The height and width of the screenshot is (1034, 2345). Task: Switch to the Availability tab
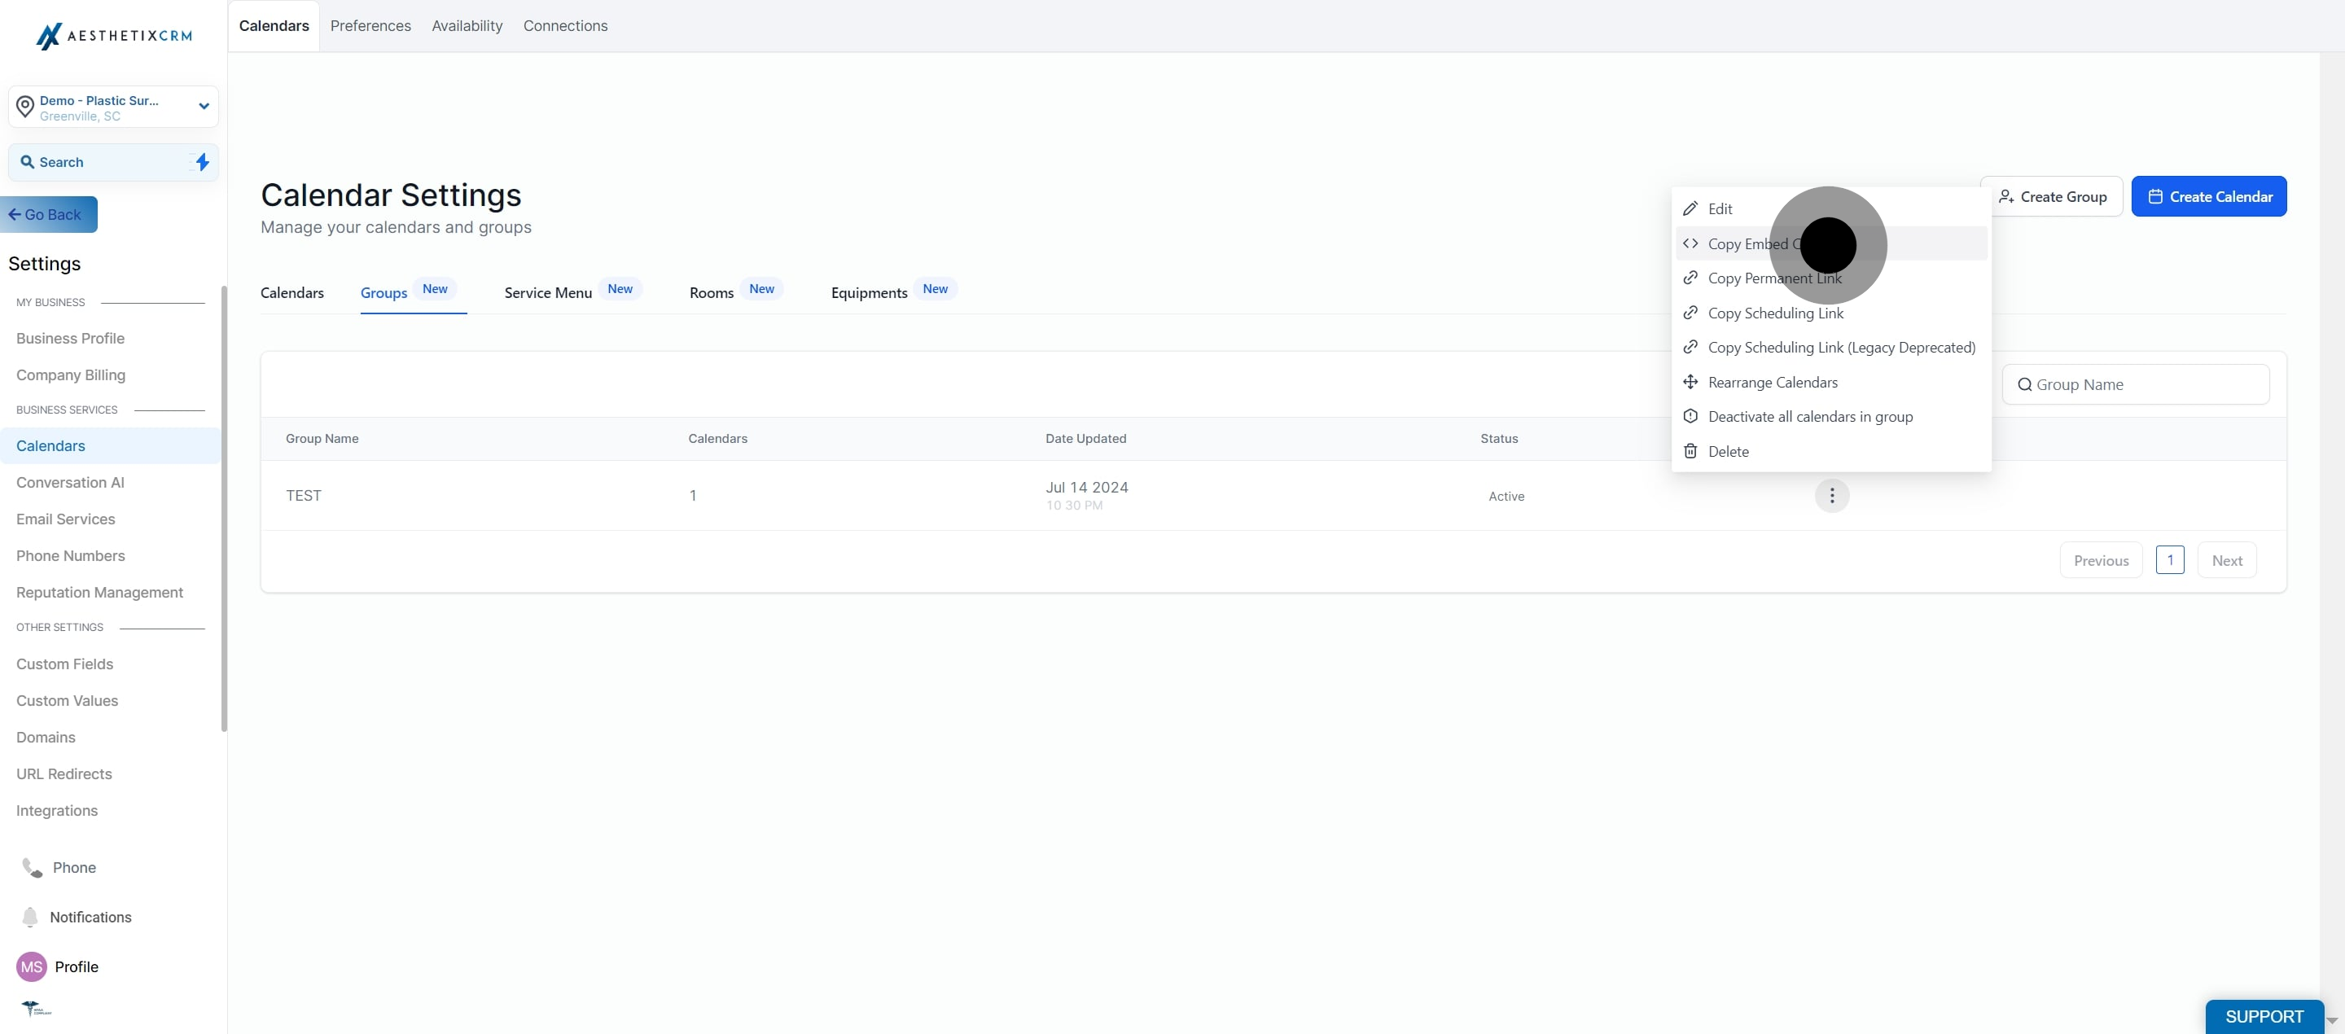pos(467,25)
